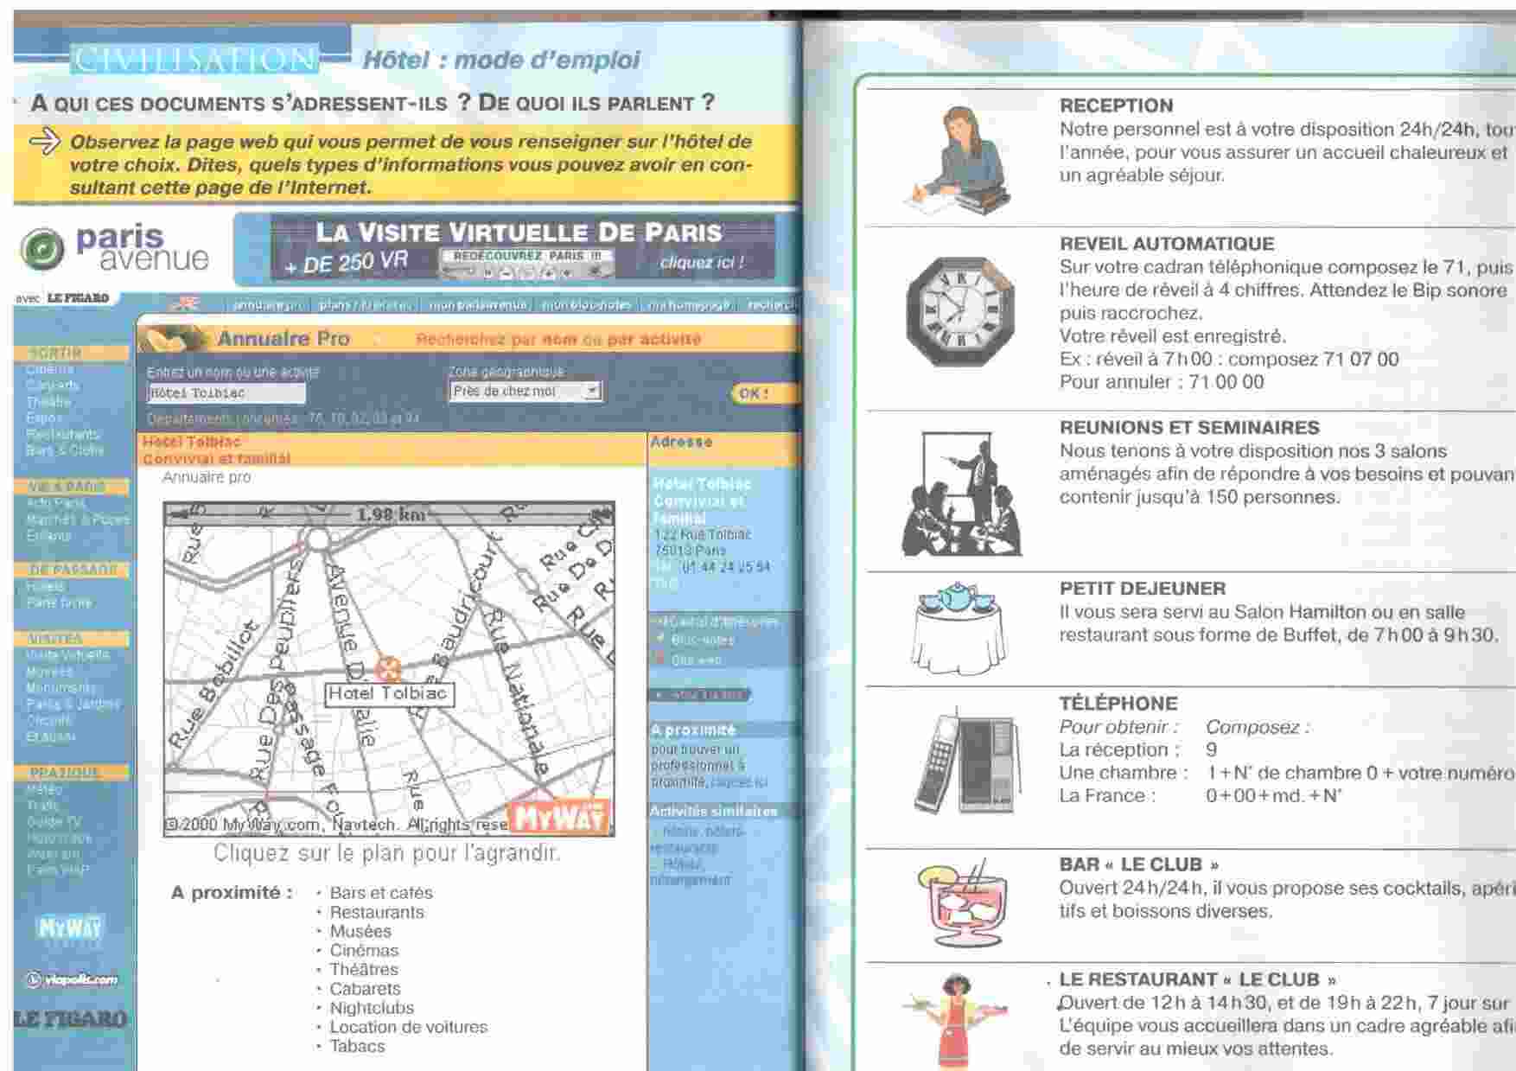Image resolution: width=1516 pixels, height=1071 pixels.
Task: Click the REVEIL AUTOMATIQUE heading
Action: [1167, 244]
